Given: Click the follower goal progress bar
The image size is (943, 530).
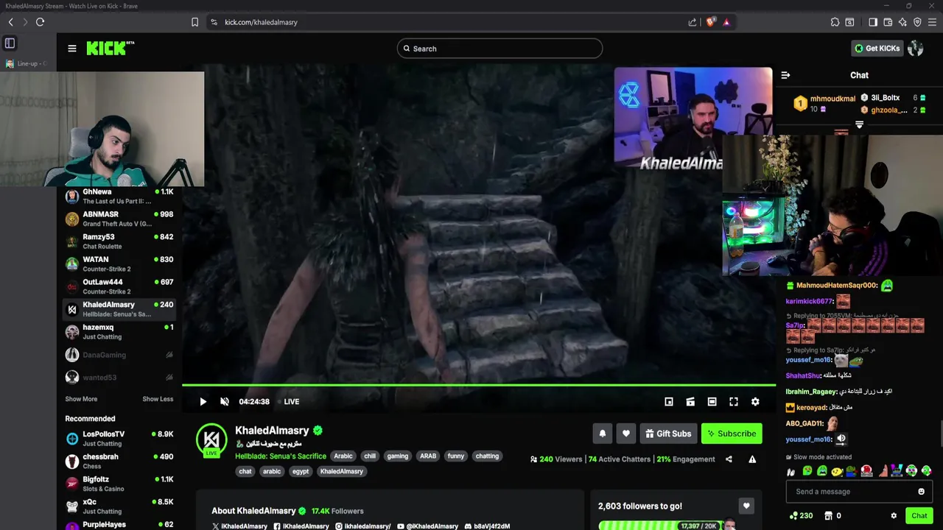Looking at the screenshot, I should point(667,526).
